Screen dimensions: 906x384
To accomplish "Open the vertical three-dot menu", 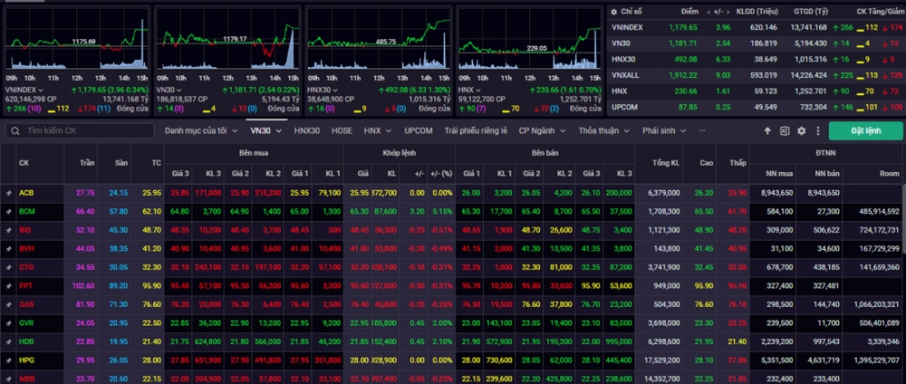I will click(x=817, y=131).
